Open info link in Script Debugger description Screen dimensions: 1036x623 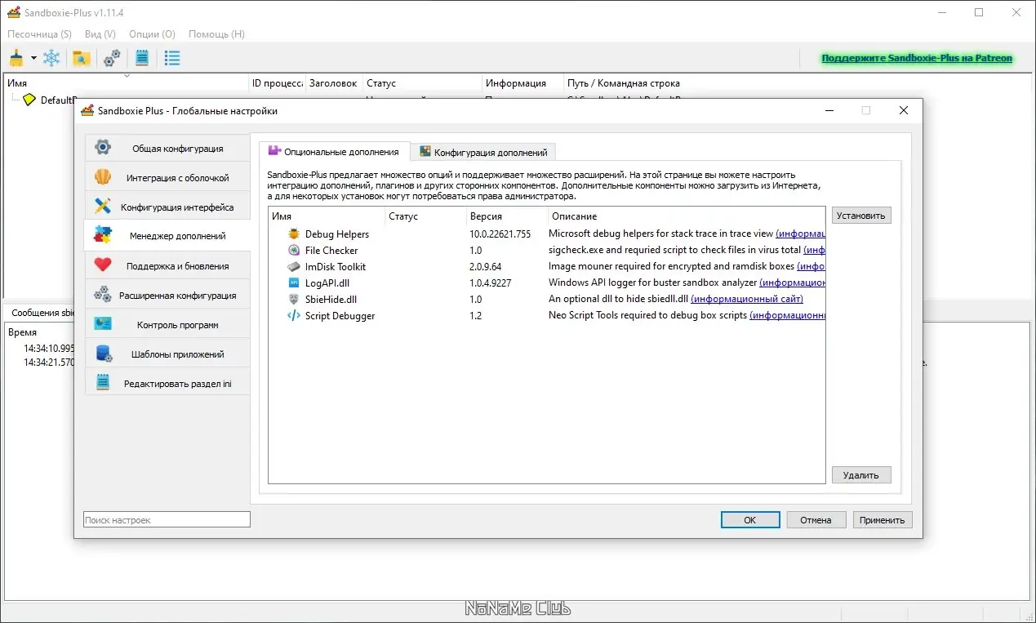(x=788, y=315)
